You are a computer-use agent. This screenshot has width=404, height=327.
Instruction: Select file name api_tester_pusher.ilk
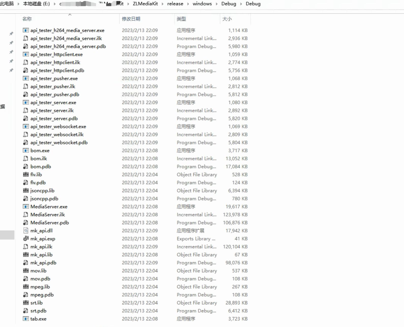click(53, 86)
